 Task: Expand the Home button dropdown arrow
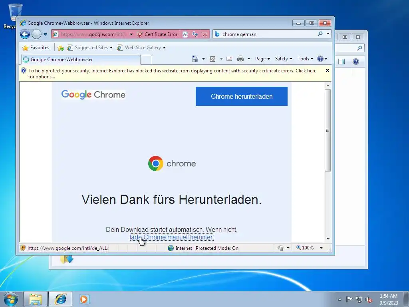tap(203, 59)
